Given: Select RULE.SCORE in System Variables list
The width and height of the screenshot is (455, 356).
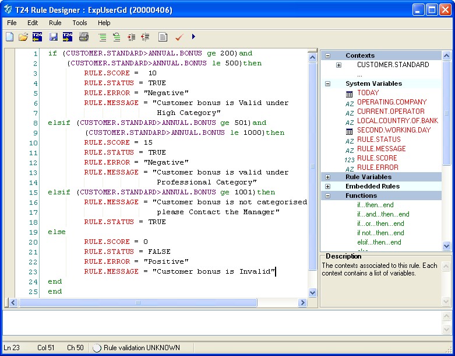Looking at the screenshot, I should (377, 158).
